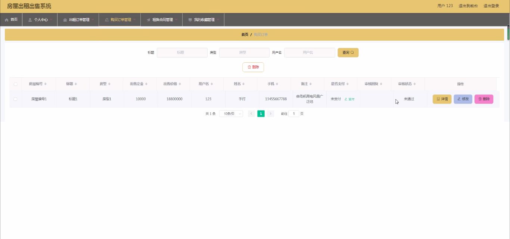Image resolution: width=510 pixels, height=239 pixels.
Task: Click the sort arrows on 房屋编号 column
Action: [x=46, y=84]
